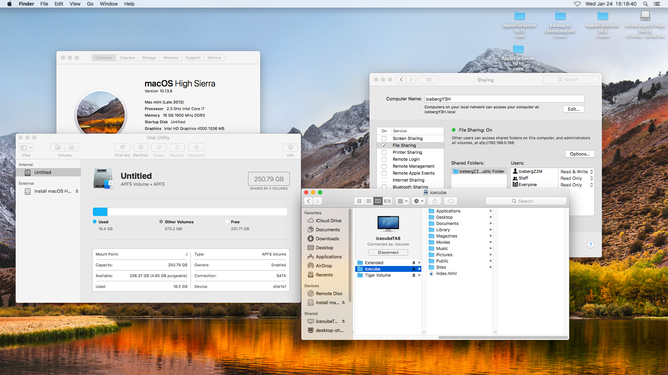Enable Screen Sharing checkbox
Viewport: 668px width, 375px height.
click(x=384, y=139)
